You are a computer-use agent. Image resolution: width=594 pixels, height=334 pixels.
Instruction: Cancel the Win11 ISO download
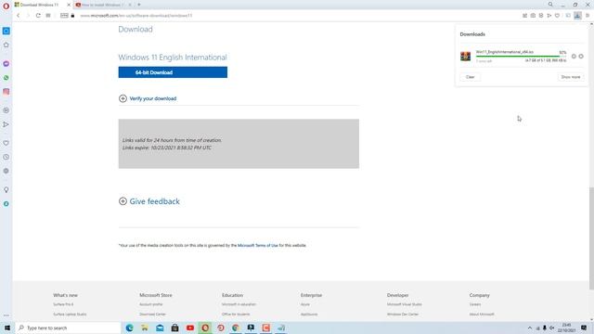click(581, 57)
